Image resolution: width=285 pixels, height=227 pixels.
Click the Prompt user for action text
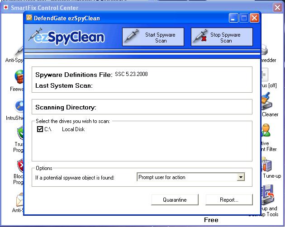[162, 177]
